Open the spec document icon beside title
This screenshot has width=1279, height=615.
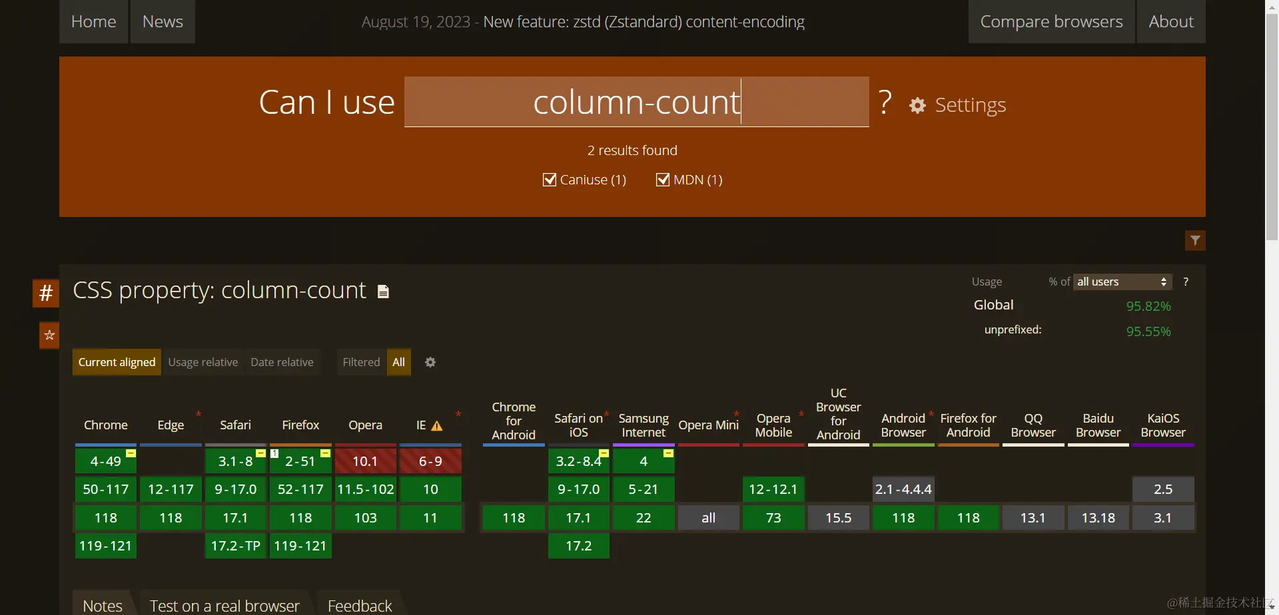pos(383,292)
